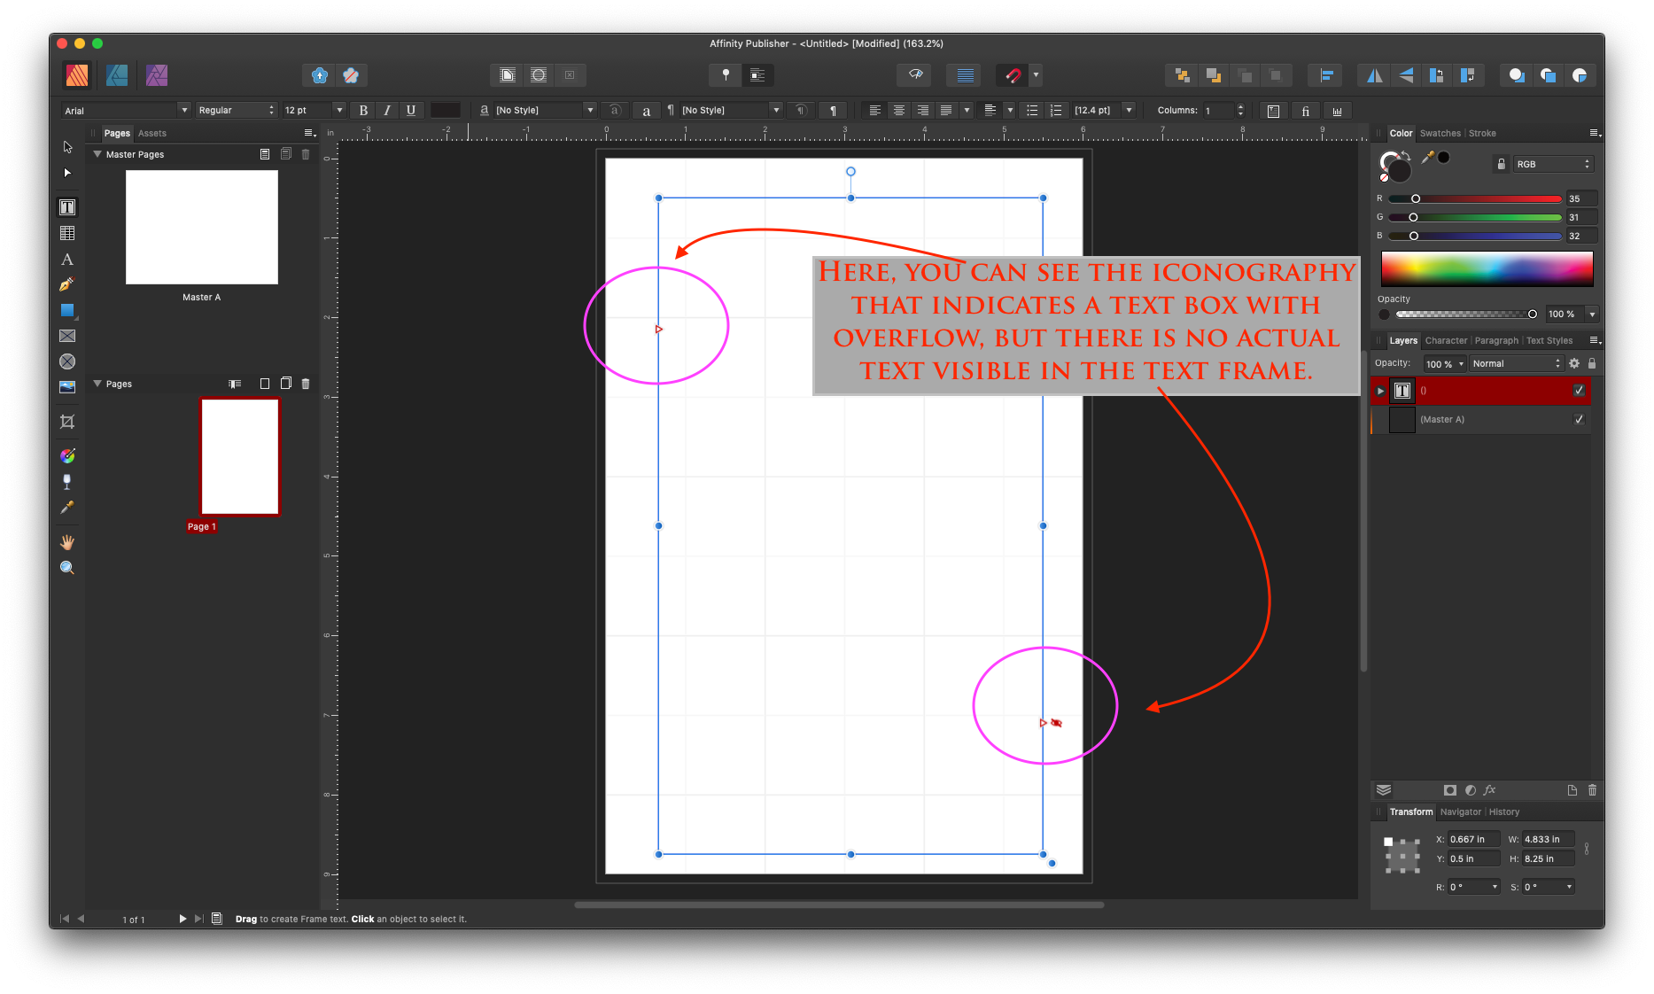1654x994 pixels.
Task: Choose the Picture Frame Rectangle tool
Action: coord(67,336)
